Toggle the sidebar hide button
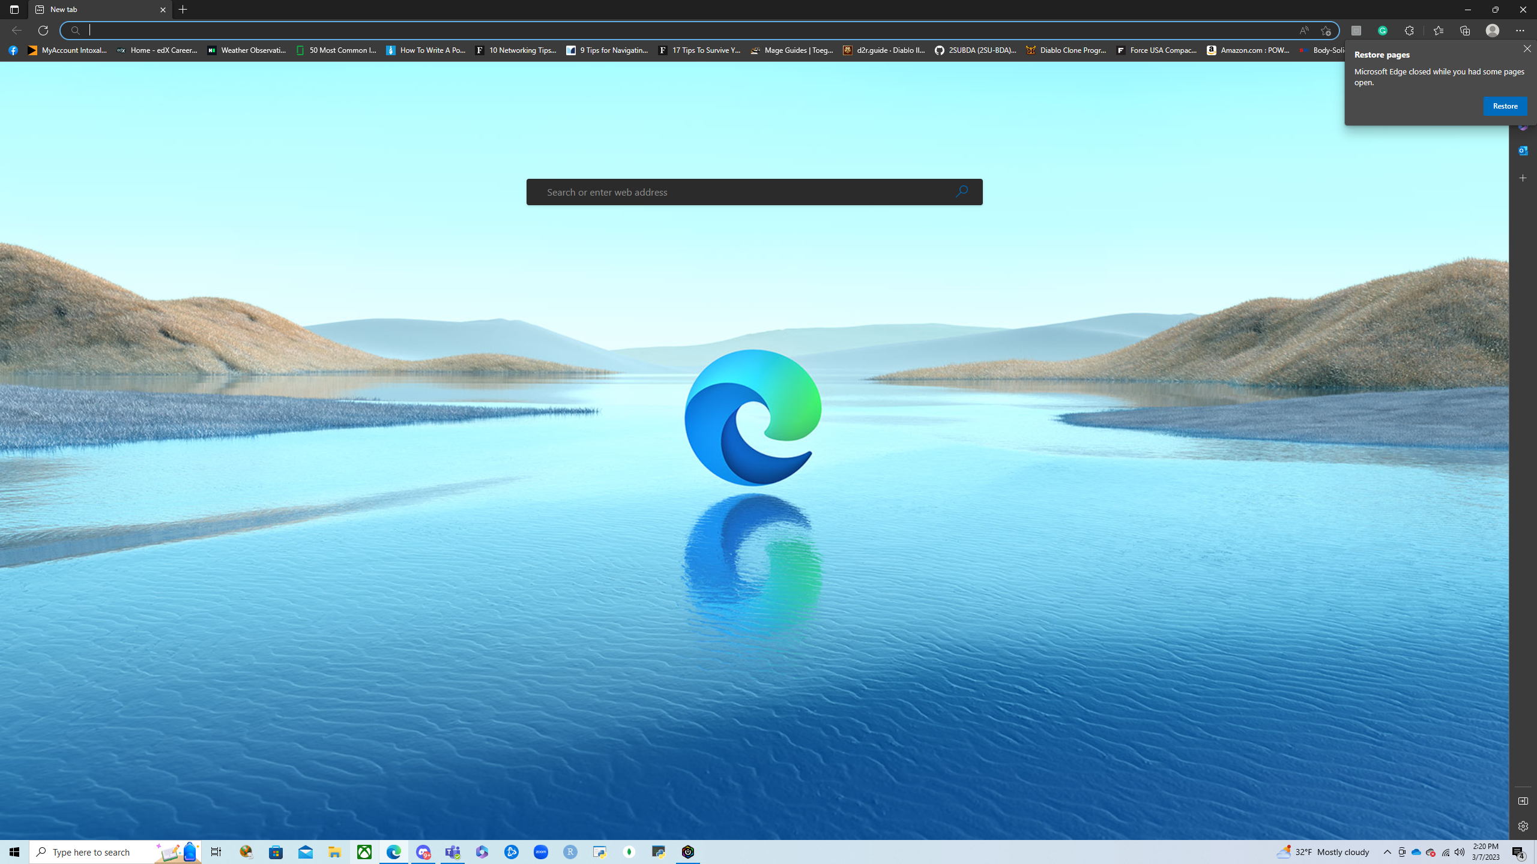The image size is (1537, 864). point(1523,801)
